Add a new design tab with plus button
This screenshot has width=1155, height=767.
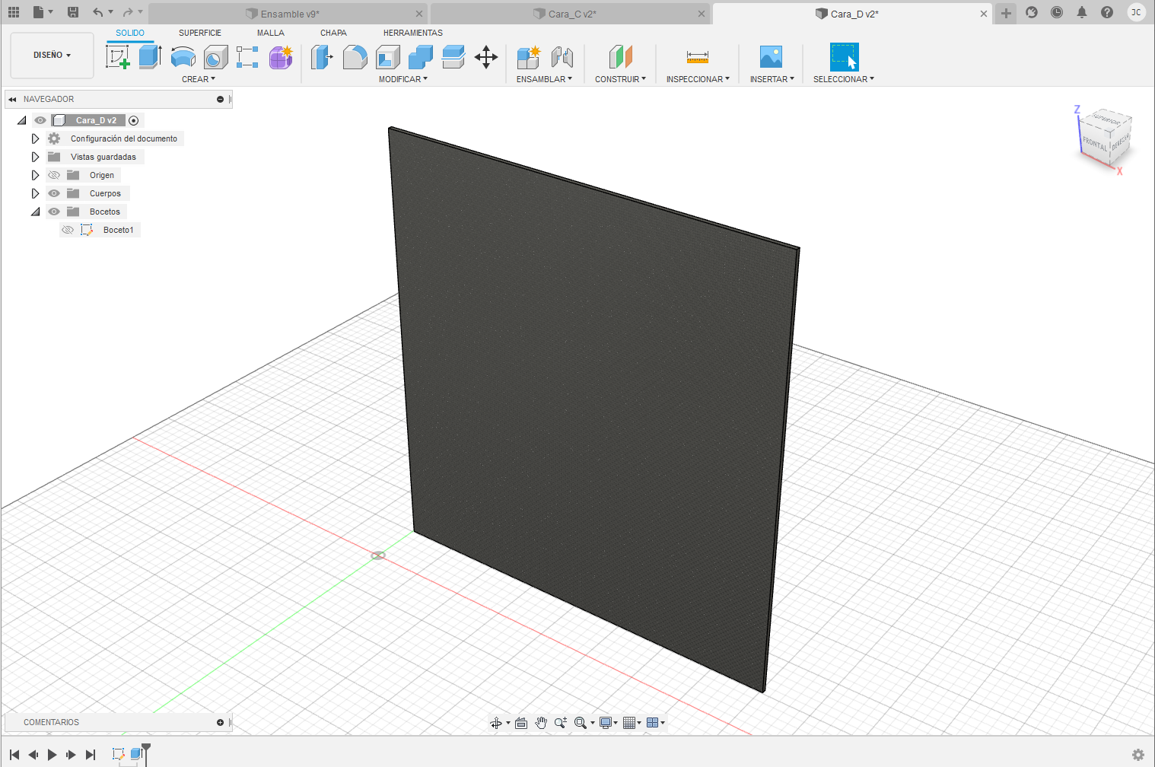point(1006,13)
